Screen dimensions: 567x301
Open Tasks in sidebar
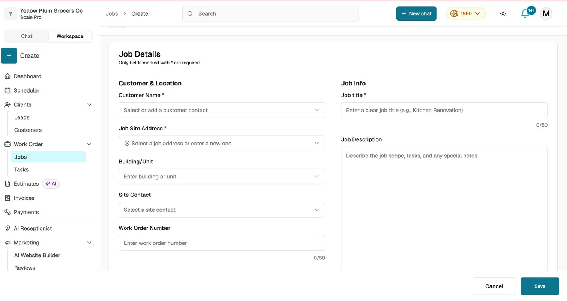pos(21,170)
